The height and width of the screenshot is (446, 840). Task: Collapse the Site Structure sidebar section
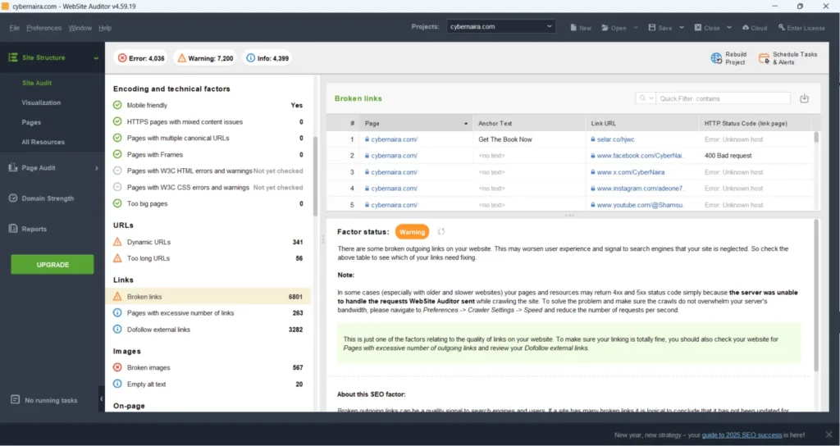[96, 58]
